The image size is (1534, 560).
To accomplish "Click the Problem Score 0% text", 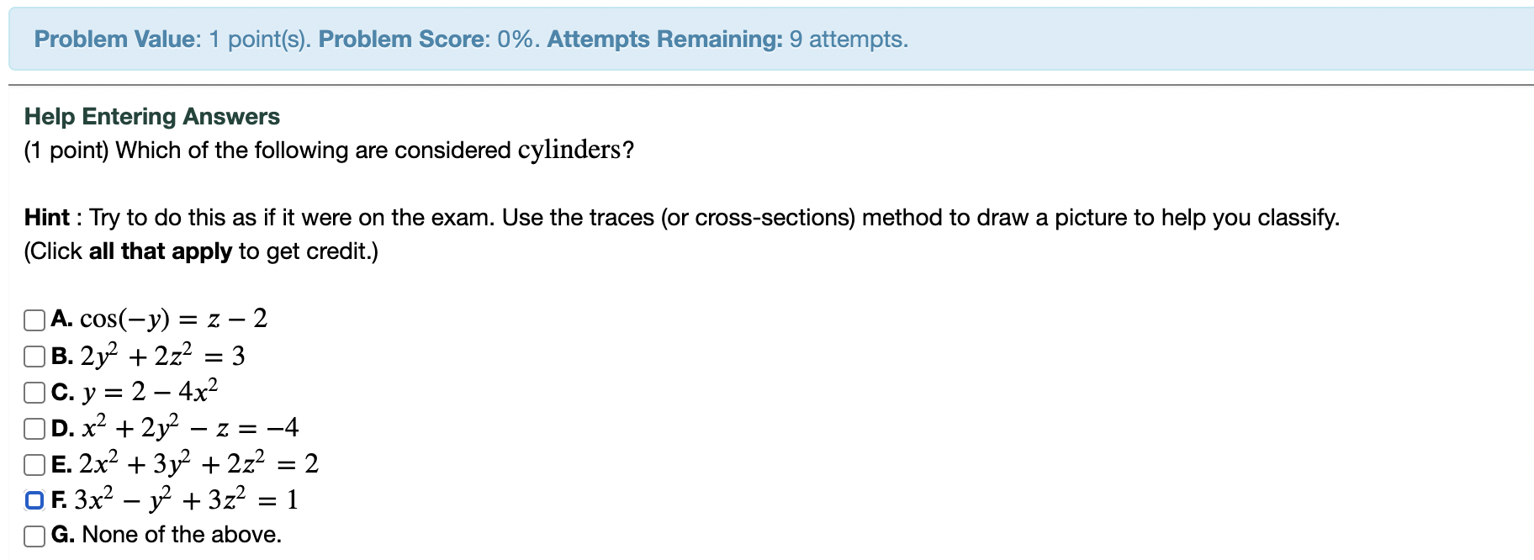I will pyautogui.click(x=391, y=39).
